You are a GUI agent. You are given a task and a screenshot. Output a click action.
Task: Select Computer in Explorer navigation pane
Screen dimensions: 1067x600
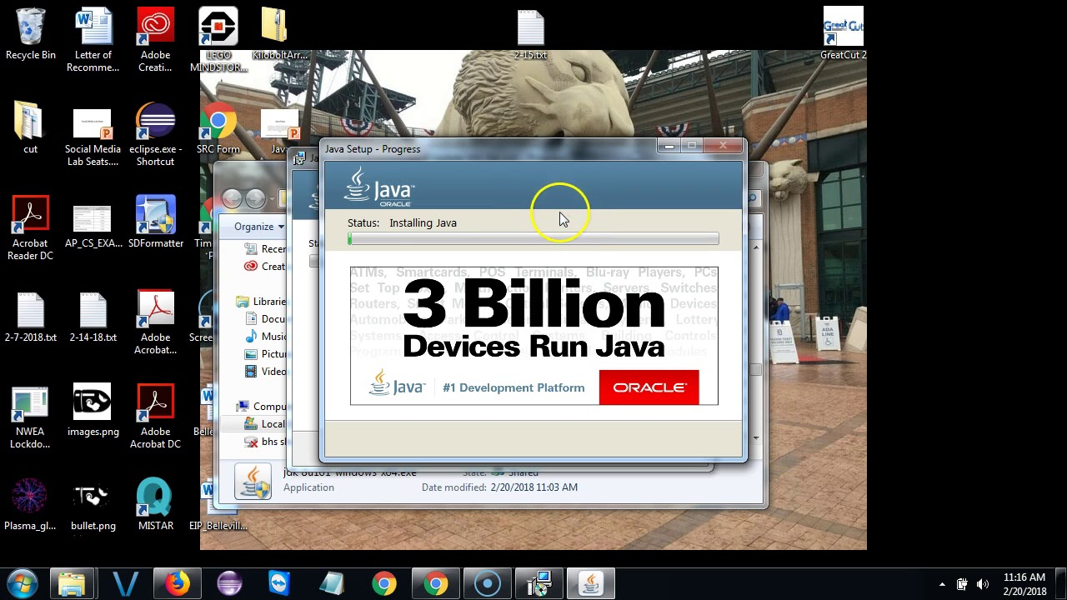(x=261, y=407)
